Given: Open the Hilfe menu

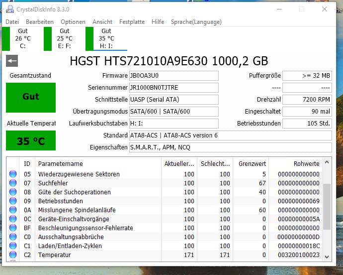Looking at the screenshot, I should [158, 22].
